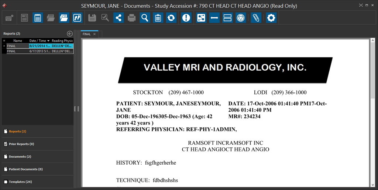
Task: Expand the first FINAL report row arrow
Action: coord(4,46)
